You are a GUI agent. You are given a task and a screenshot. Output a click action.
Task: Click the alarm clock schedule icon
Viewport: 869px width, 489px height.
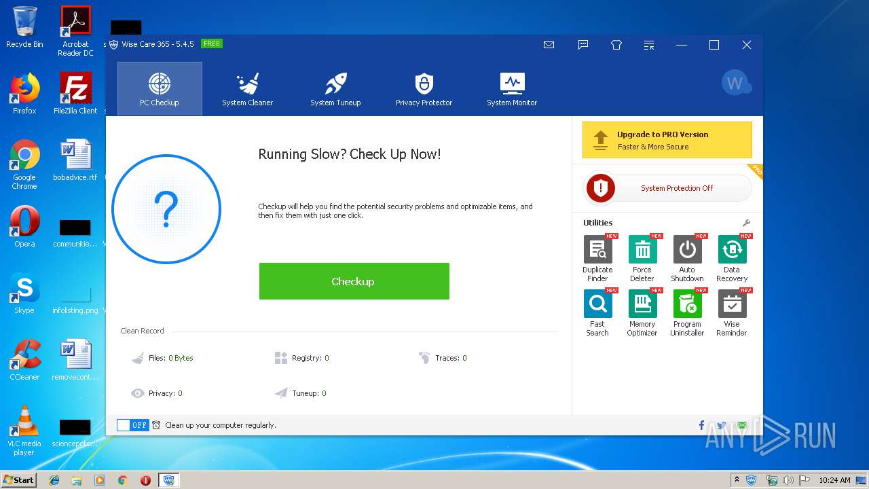[x=156, y=425]
